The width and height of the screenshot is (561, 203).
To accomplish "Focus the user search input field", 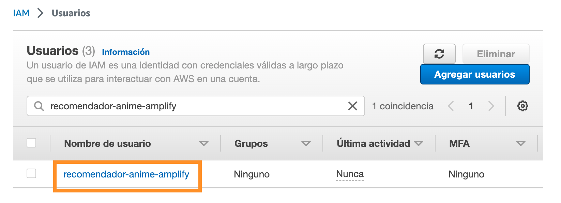I will click(x=196, y=106).
